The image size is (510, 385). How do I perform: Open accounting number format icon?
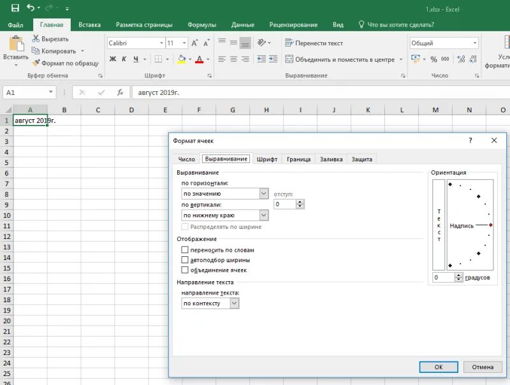(x=416, y=59)
